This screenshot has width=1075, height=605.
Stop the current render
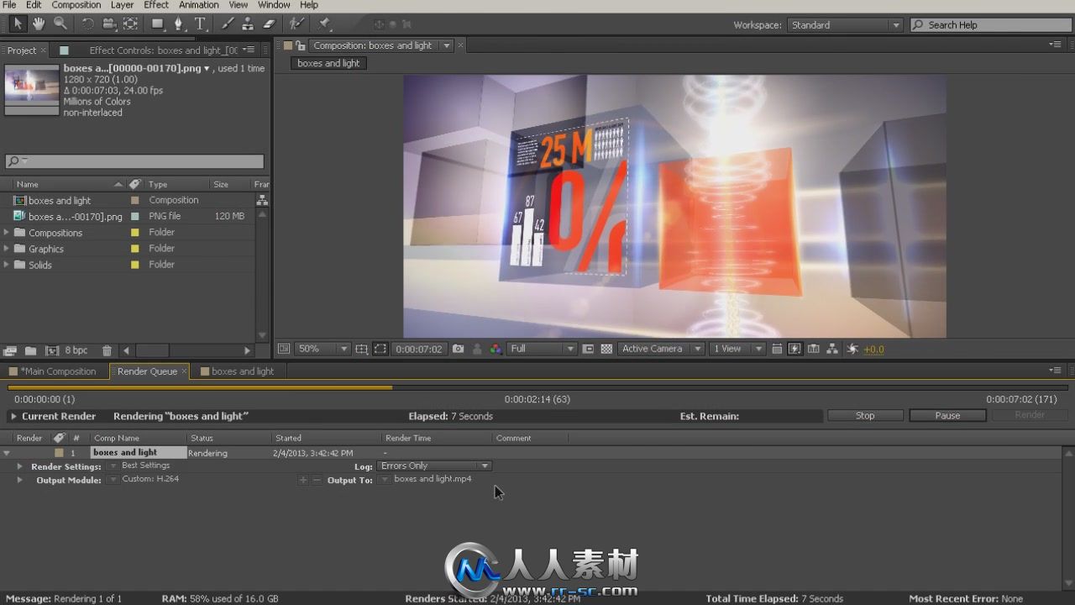[865, 416]
